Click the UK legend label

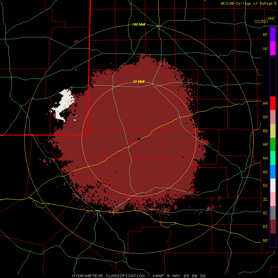(x=265, y=48)
